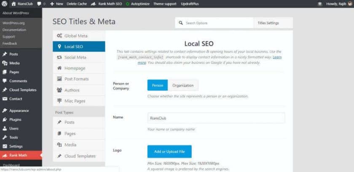
Task: Open the Feedback link
Action: [10, 43]
